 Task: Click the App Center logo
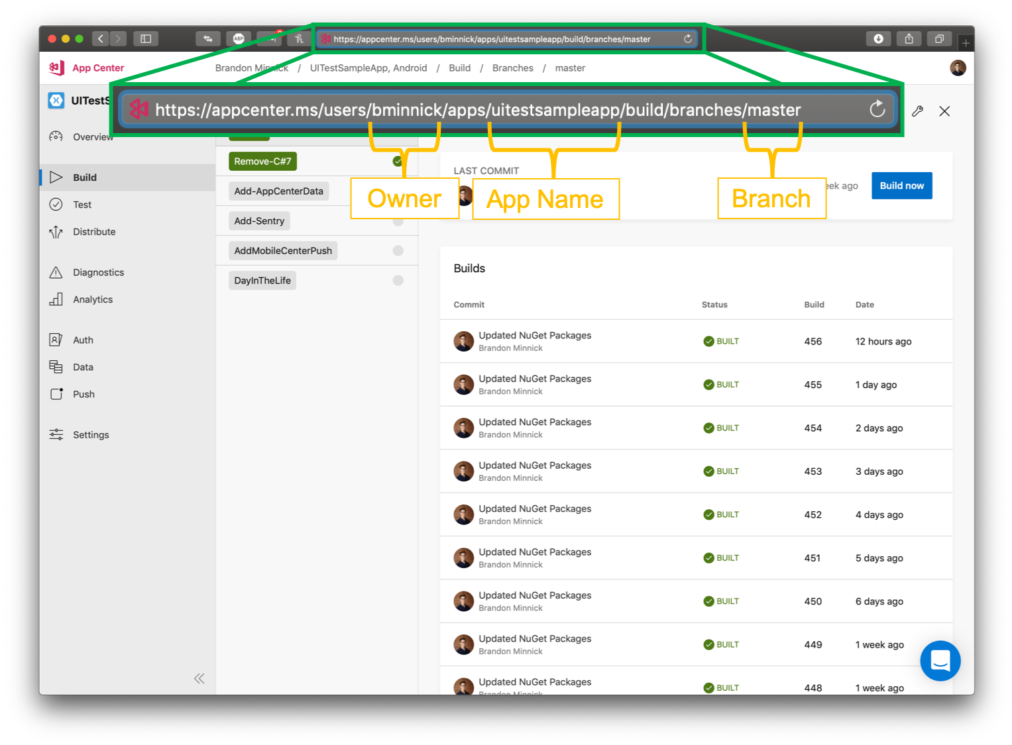tap(86, 68)
